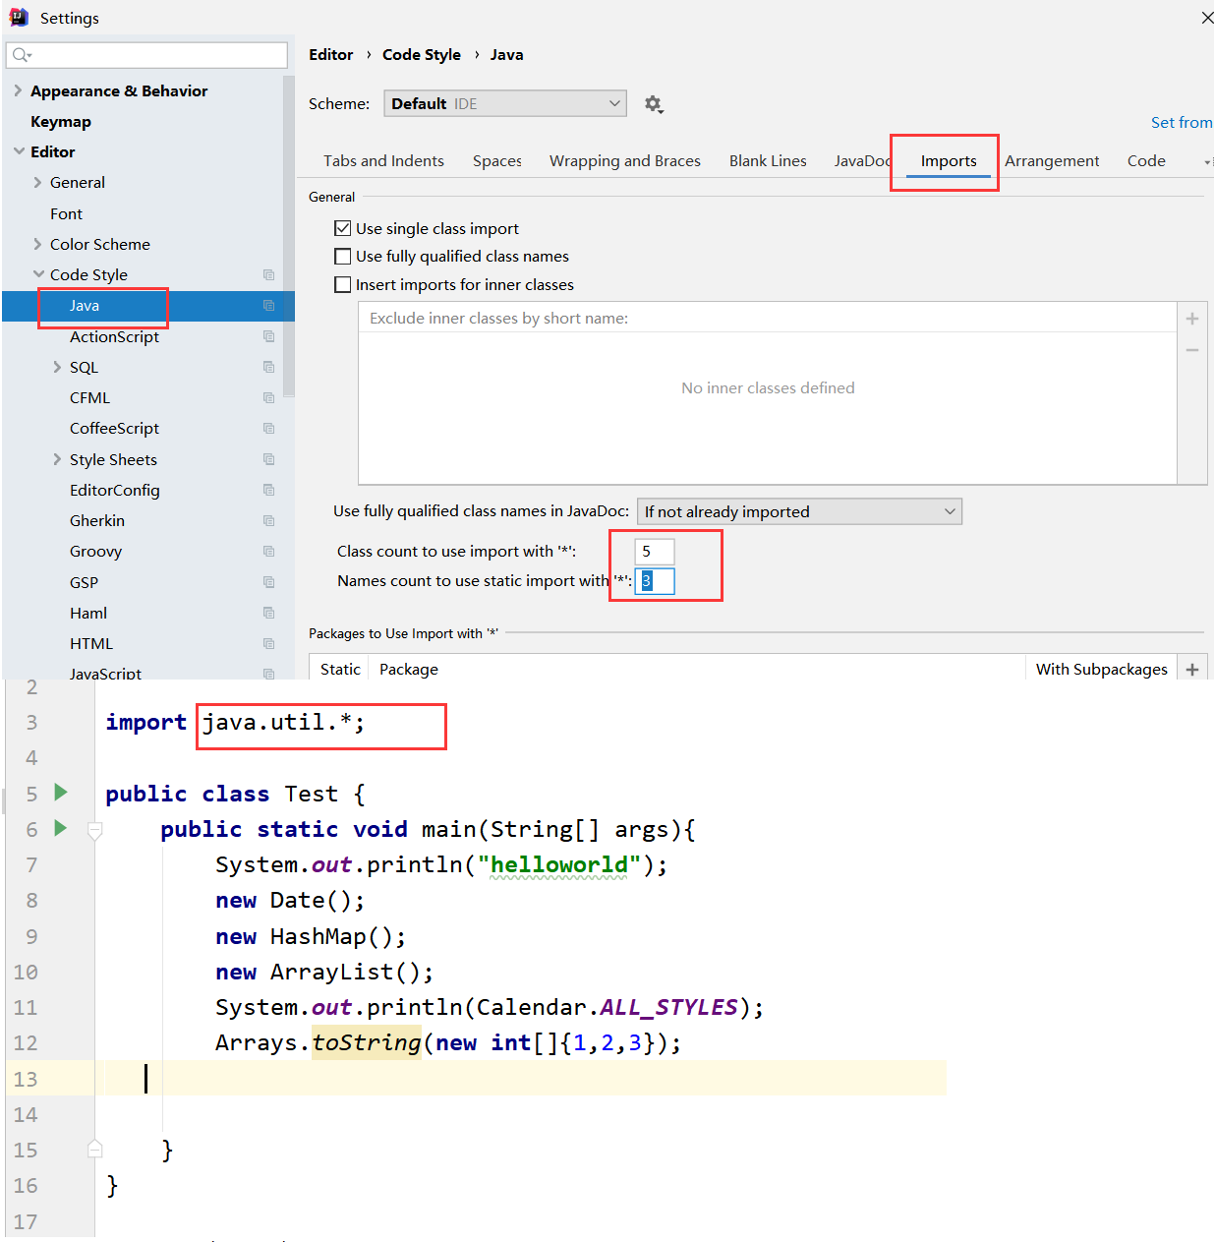The height and width of the screenshot is (1242, 1215).
Task: Click the Static column header
Action: coord(340,670)
